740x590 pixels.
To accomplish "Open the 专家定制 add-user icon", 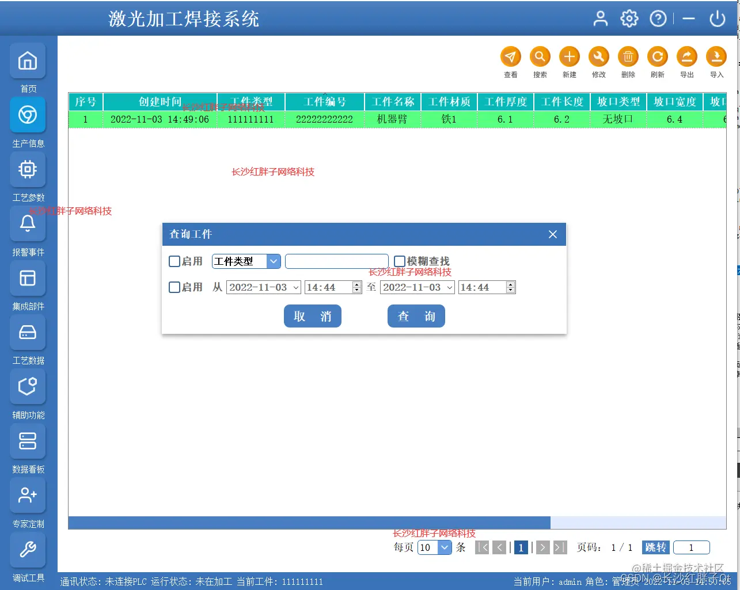I will point(28,495).
